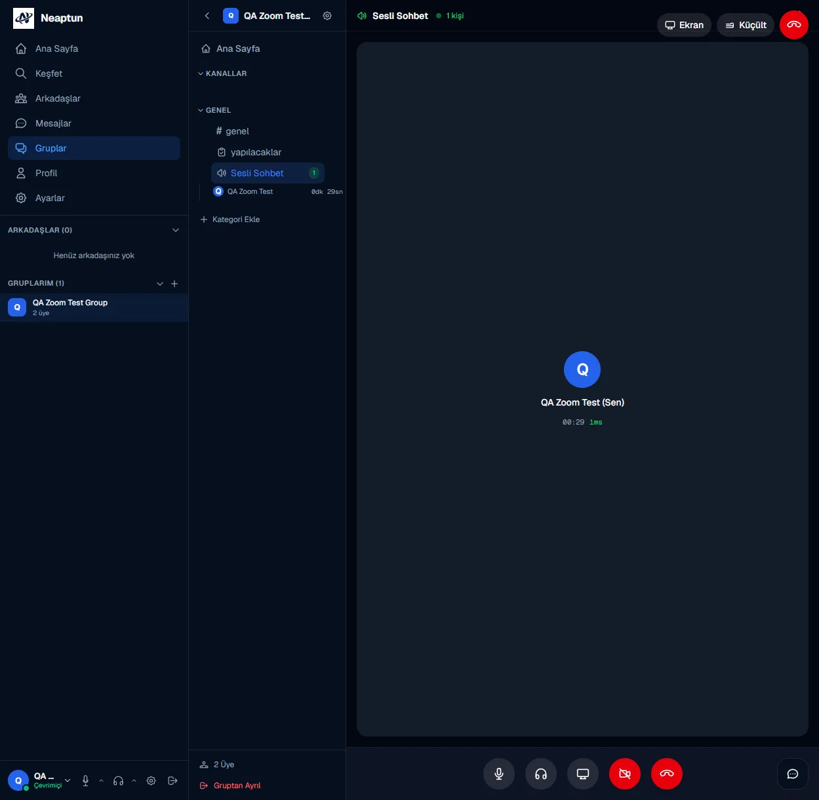Open Mesajlar in the sidebar

(94, 123)
